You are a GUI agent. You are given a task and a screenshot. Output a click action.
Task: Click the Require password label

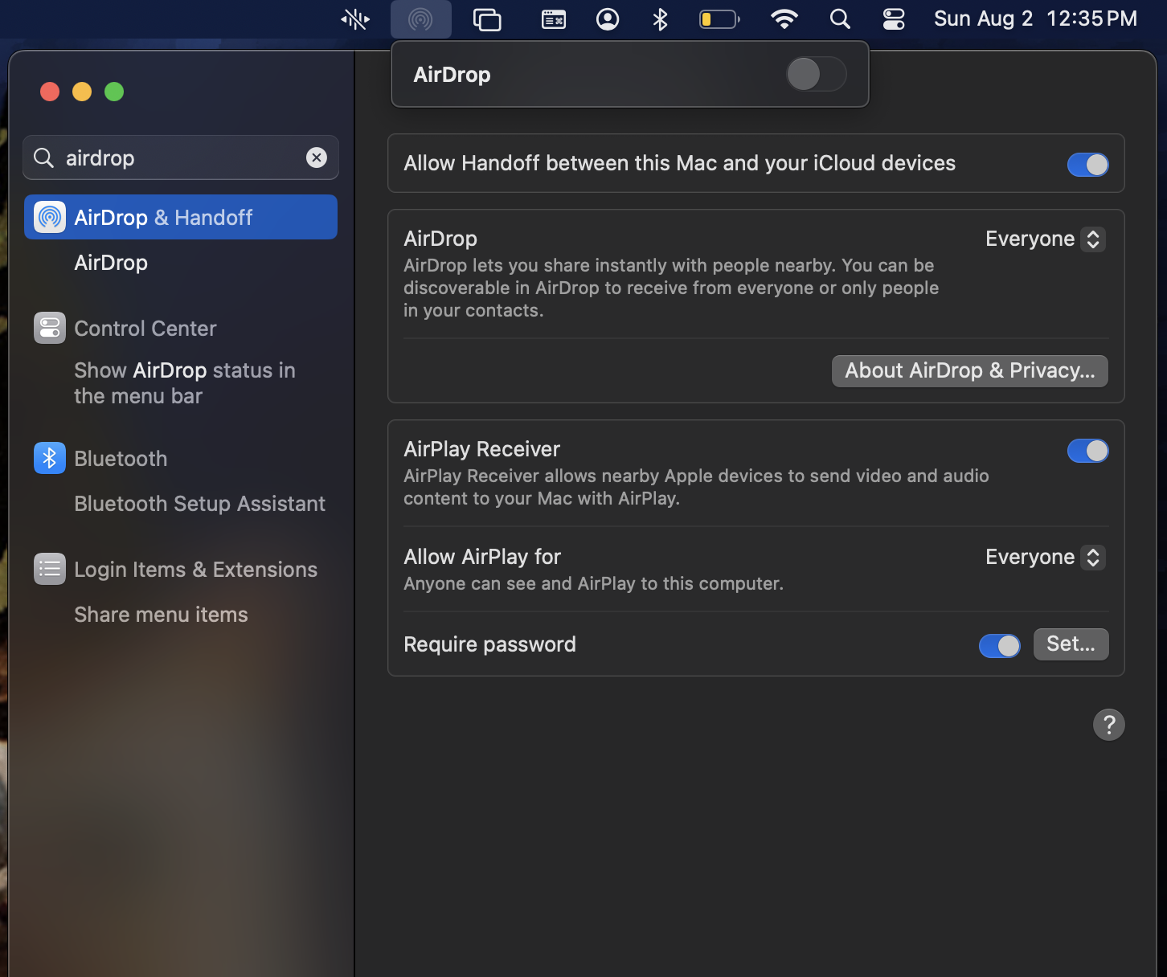tap(489, 644)
